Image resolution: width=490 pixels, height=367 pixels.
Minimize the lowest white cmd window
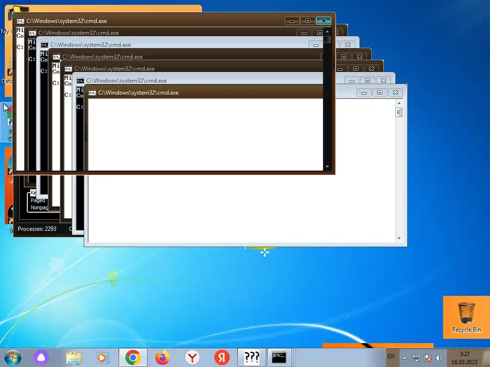click(364, 93)
